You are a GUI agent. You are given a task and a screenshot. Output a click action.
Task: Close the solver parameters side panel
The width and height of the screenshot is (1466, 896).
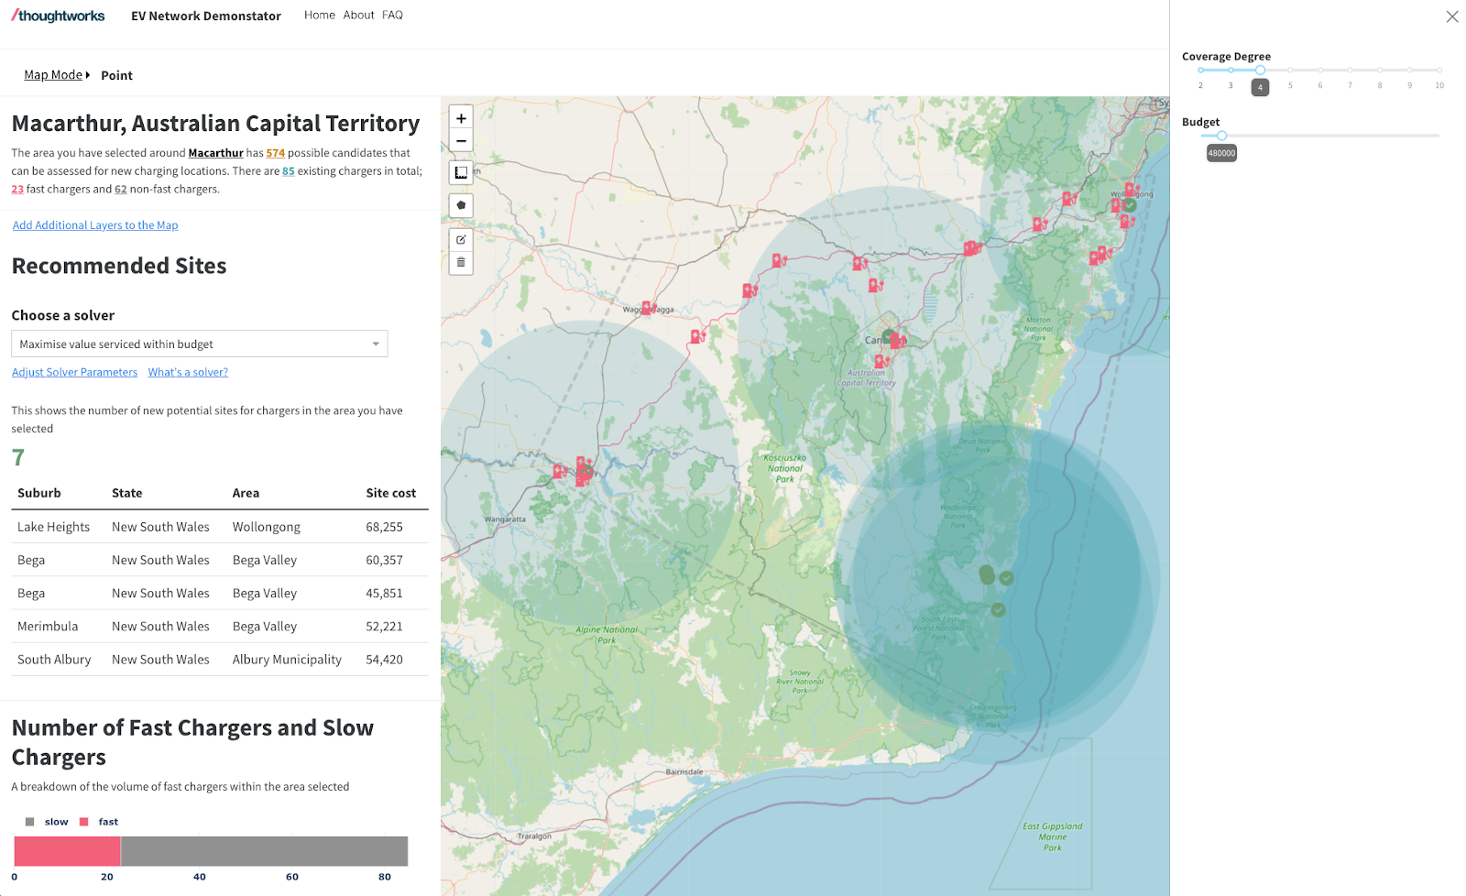point(1451,16)
